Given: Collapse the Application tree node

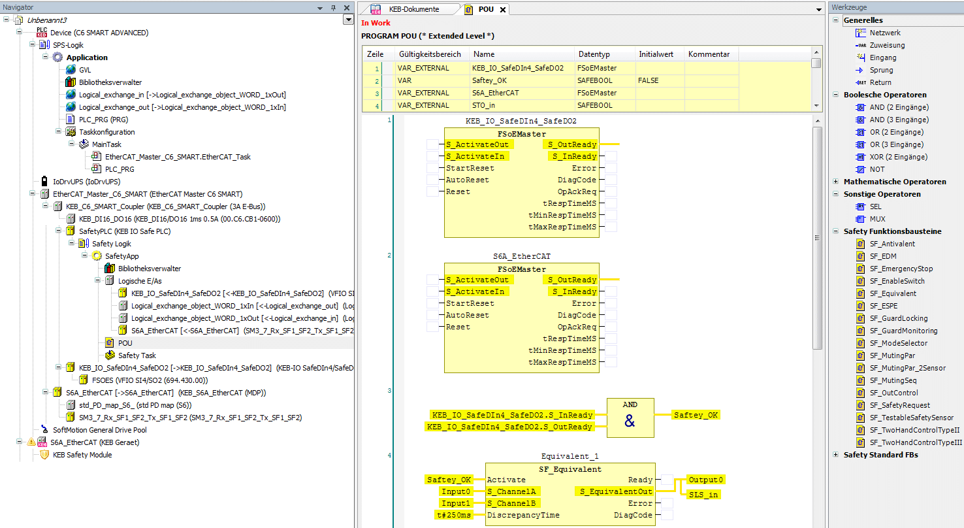Looking at the screenshot, I should point(46,58).
